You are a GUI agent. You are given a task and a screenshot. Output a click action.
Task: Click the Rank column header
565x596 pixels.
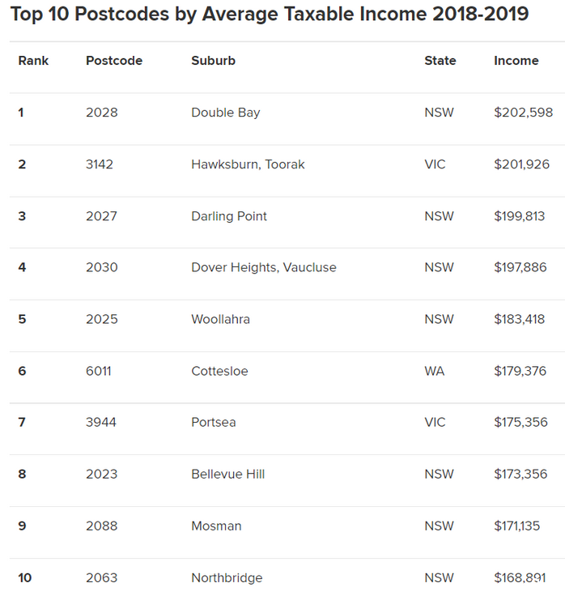[33, 61]
